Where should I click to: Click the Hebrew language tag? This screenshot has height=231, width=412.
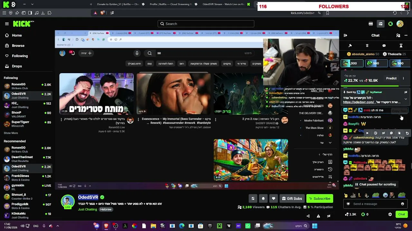pyautogui.click(x=106, y=210)
